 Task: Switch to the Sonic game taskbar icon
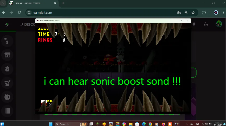tap(177, 124)
